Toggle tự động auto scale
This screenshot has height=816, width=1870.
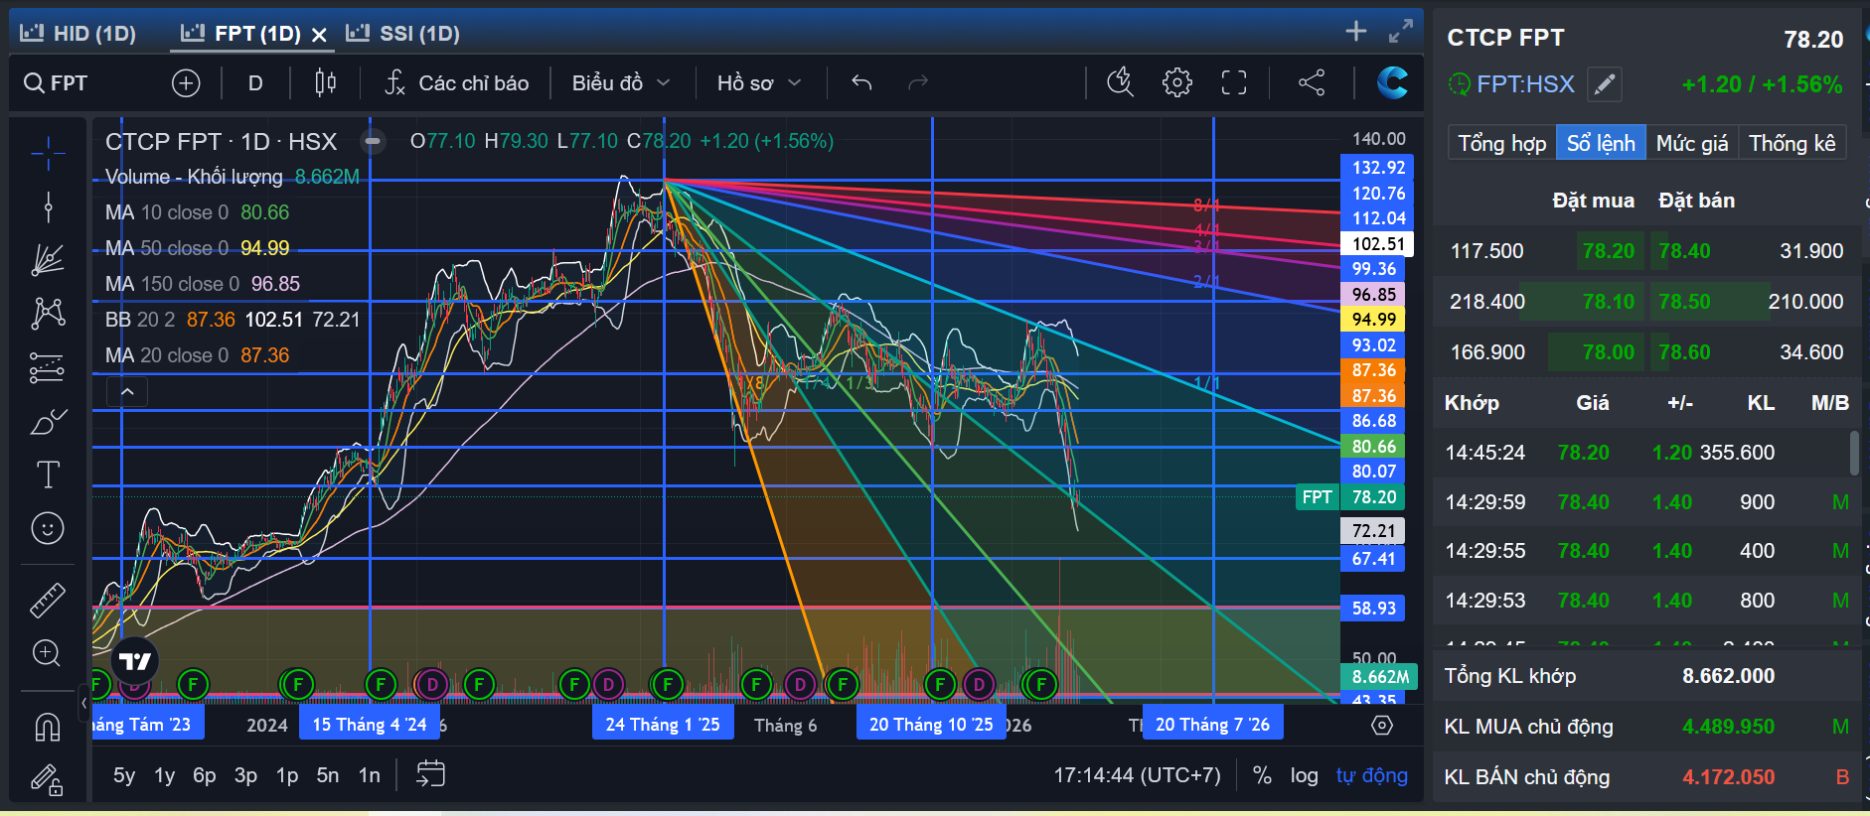click(1371, 775)
